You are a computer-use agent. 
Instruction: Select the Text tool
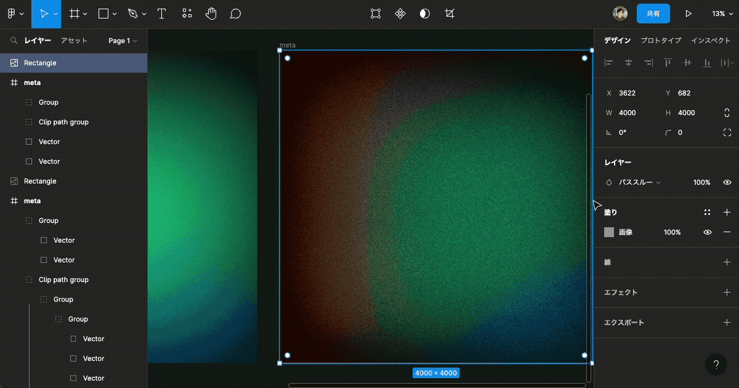tap(161, 14)
